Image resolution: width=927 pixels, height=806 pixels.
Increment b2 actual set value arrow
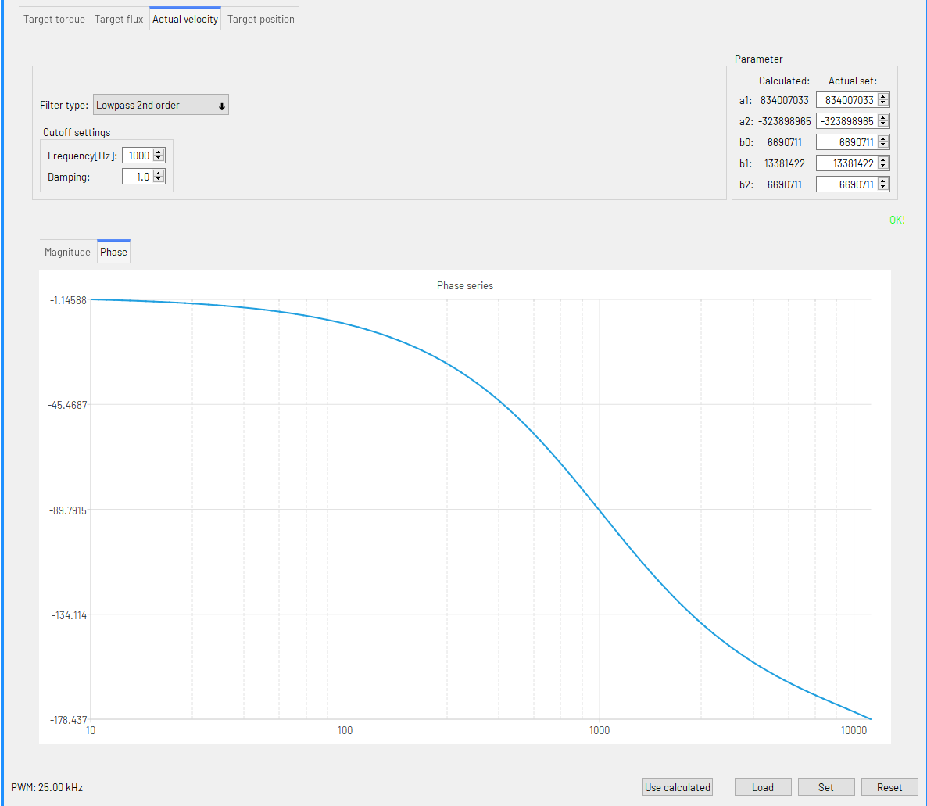[x=883, y=181]
